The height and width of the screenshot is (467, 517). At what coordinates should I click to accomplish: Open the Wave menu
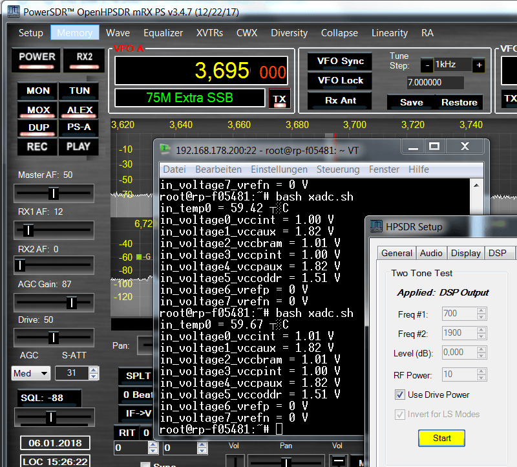[x=118, y=33]
